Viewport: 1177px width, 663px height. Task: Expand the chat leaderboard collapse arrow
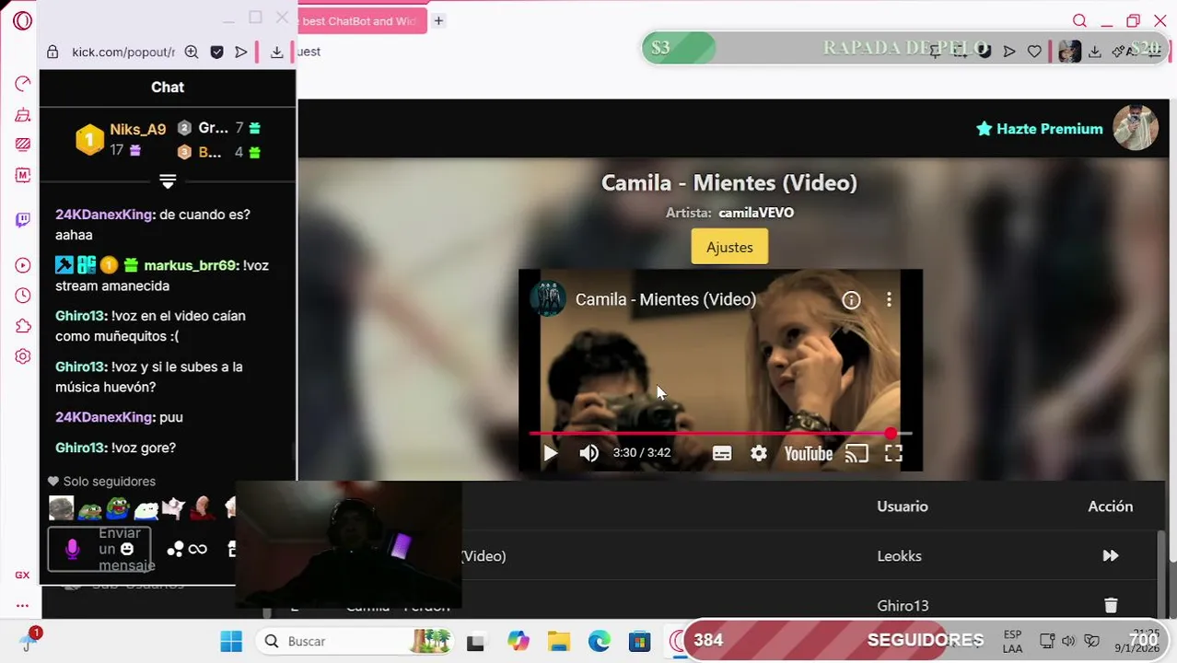168,181
